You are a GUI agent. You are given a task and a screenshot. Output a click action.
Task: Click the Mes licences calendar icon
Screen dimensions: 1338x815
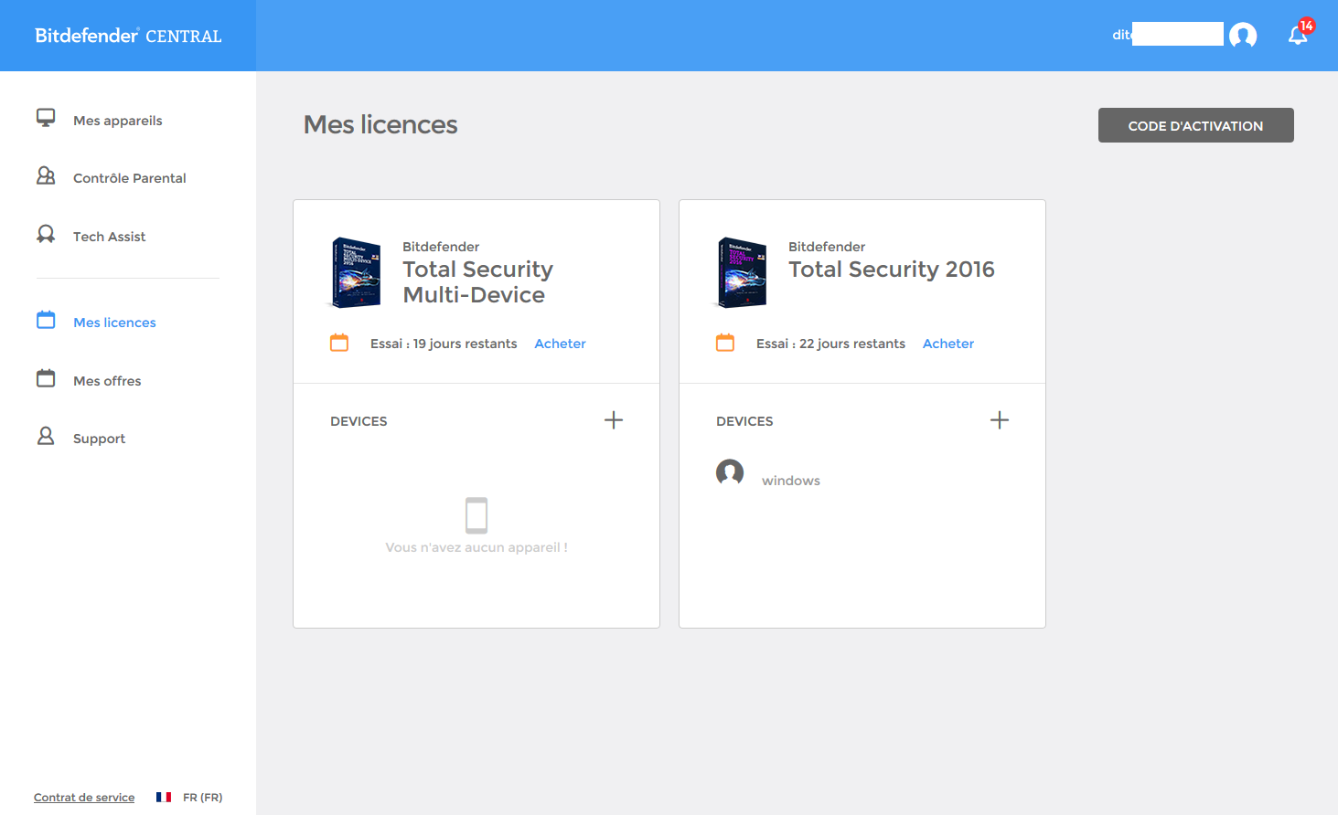click(x=46, y=320)
